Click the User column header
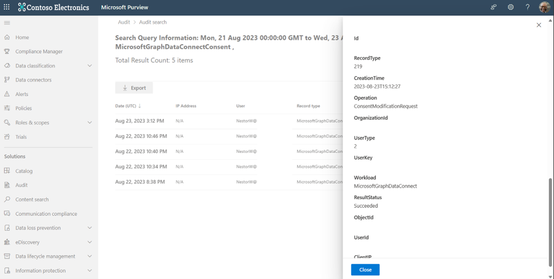Viewport: 554px width, 279px height. [x=240, y=106]
